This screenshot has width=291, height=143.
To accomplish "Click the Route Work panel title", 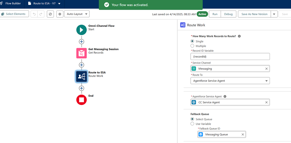I will tap(196, 25).
